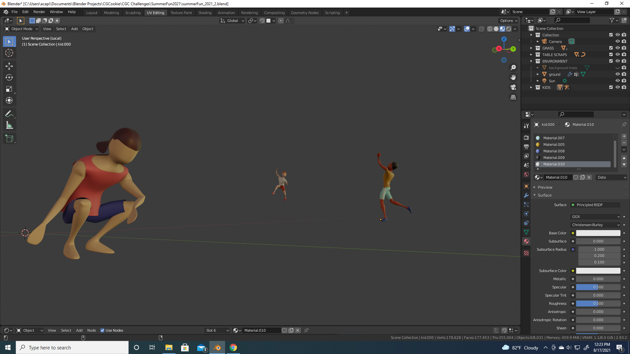Click the Base Color swatch
Viewport: 630px width, 354px height.
click(x=598, y=233)
